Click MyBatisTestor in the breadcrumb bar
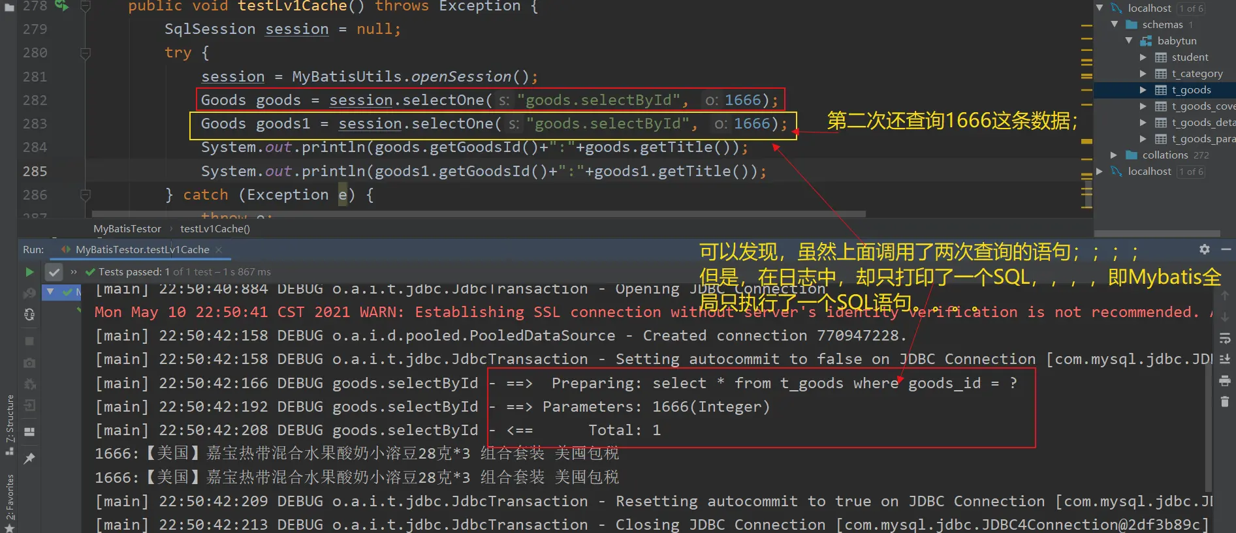The image size is (1236, 533). 127,229
